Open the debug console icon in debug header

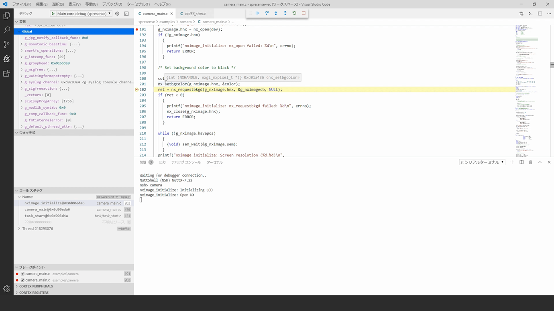pos(126,14)
